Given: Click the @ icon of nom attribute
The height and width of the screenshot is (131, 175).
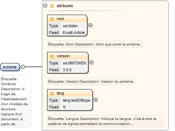Looking at the screenshot, I should click(52, 19).
